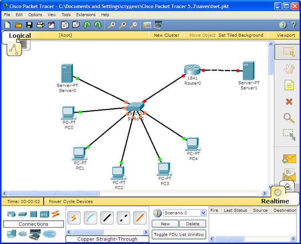Open the View menu
The height and width of the screenshot is (244, 301).
click(52, 14)
